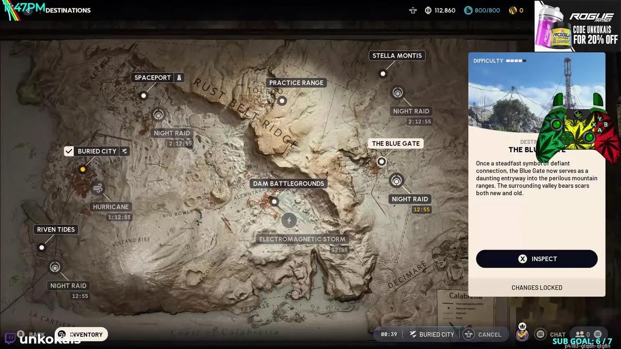Click the Night Raid label near Stella Montis
Image resolution: width=621 pixels, height=349 pixels.
tap(411, 111)
